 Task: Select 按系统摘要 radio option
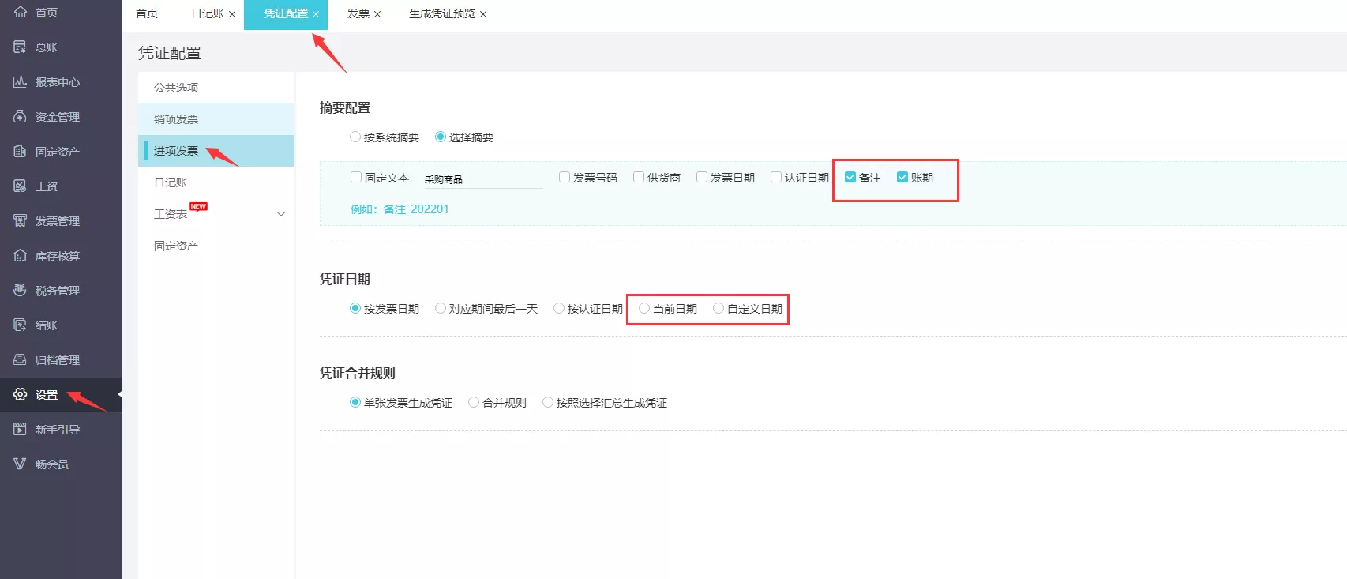355,137
